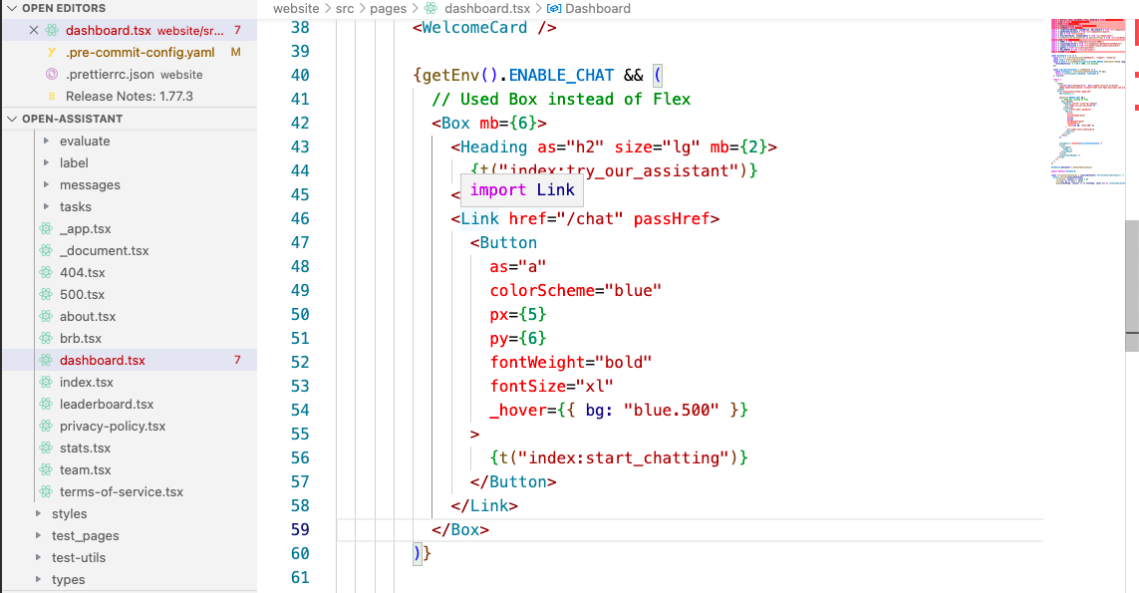Expand the styles folder

(x=39, y=514)
